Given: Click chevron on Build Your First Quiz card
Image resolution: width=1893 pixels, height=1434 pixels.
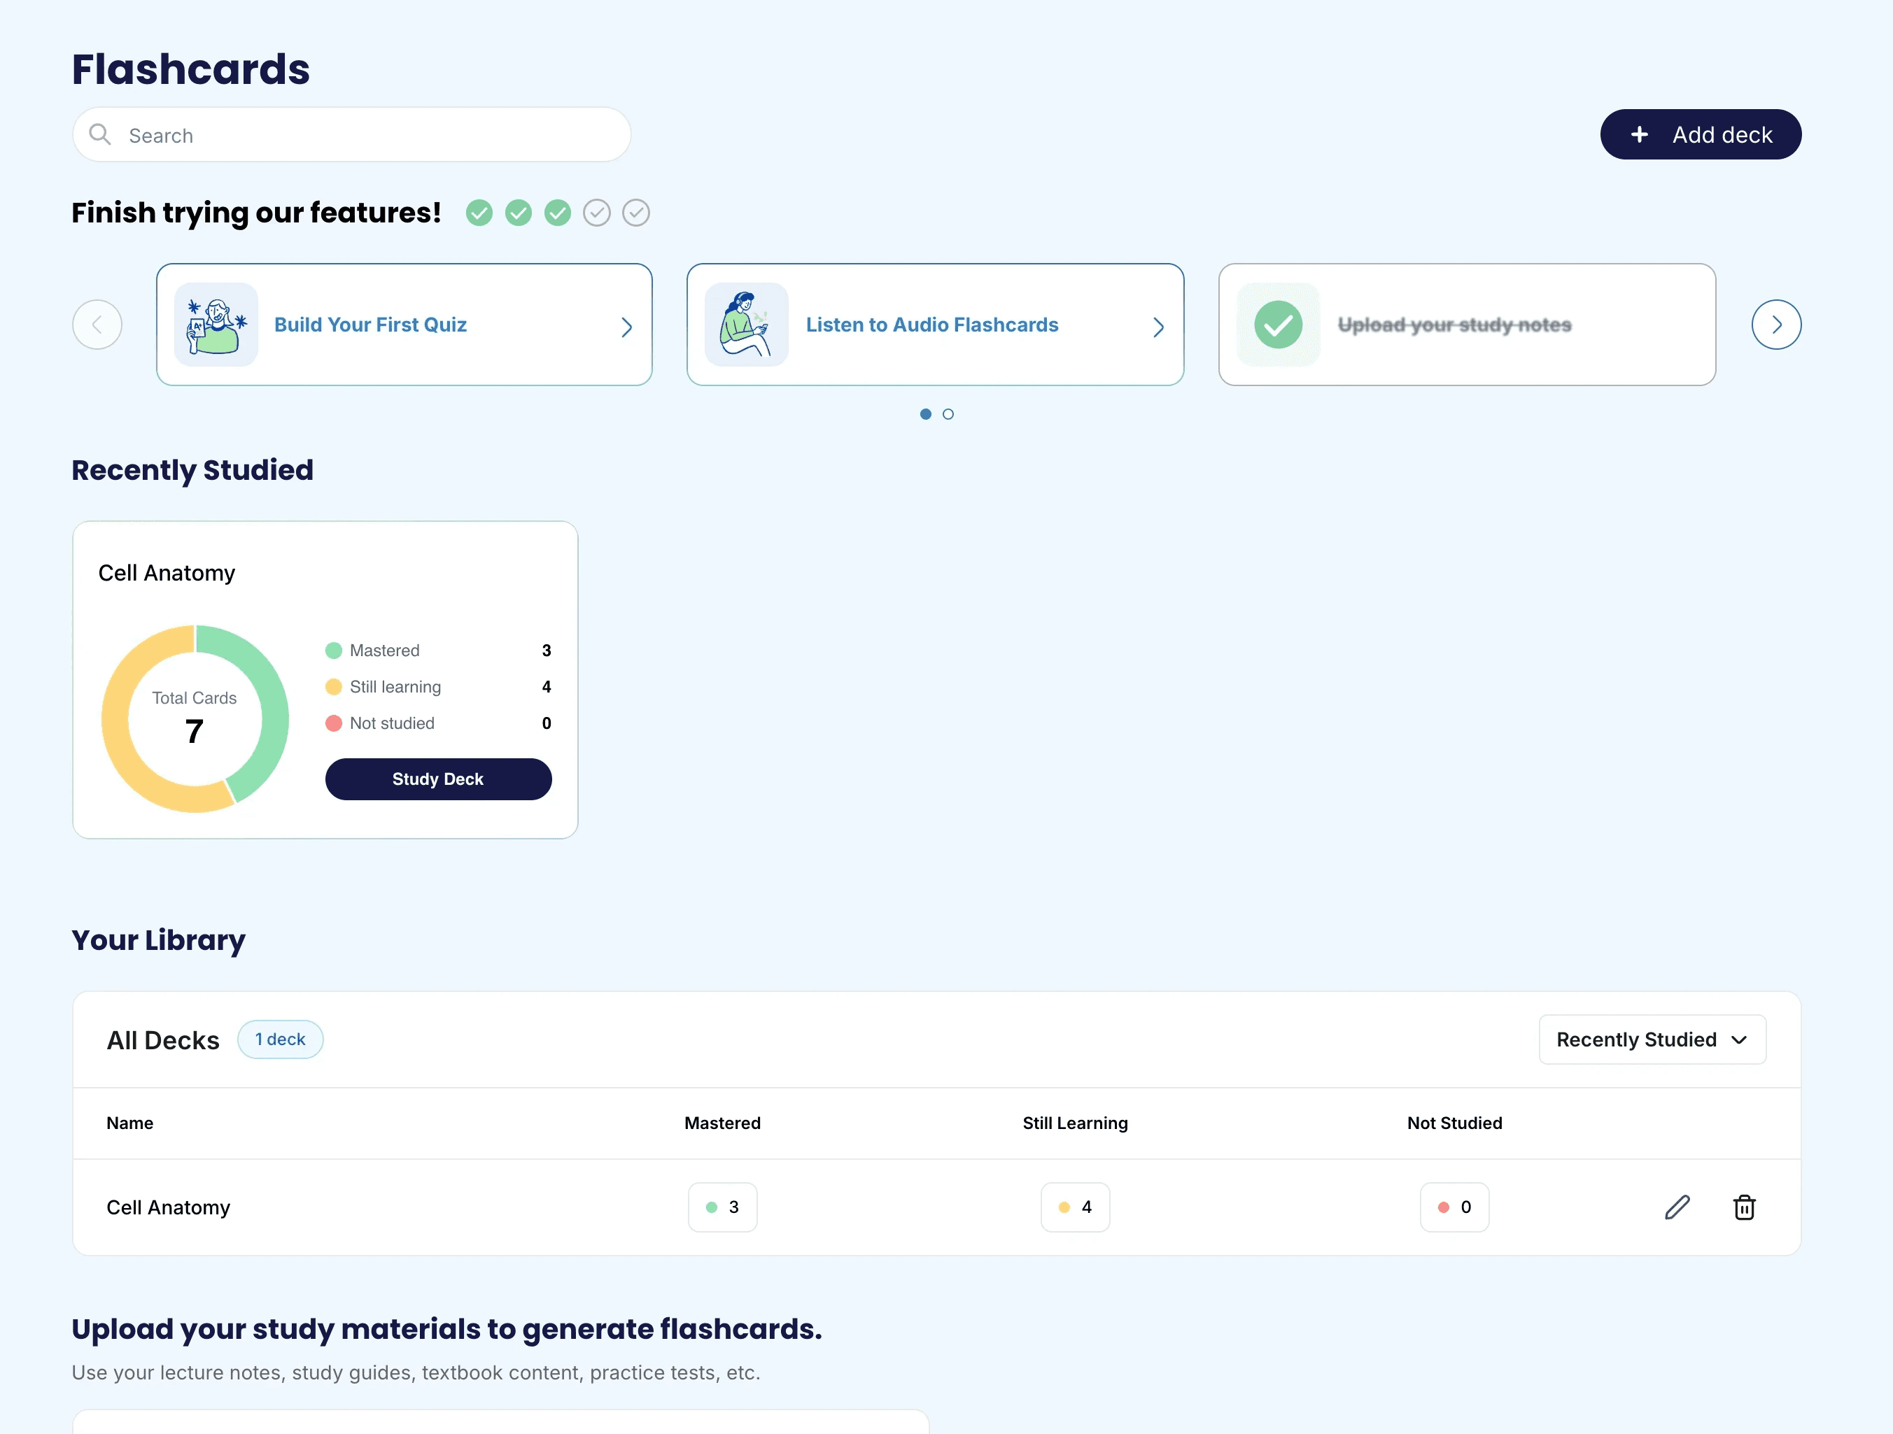Looking at the screenshot, I should pos(626,327).
